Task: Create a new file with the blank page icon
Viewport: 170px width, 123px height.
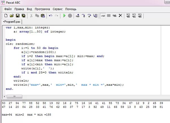Action: (x=6, y=16)
